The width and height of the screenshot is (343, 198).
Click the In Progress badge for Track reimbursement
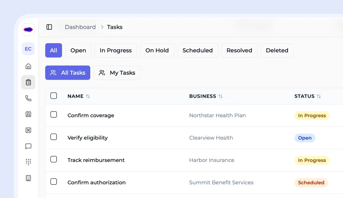click(x=312, y=160)
